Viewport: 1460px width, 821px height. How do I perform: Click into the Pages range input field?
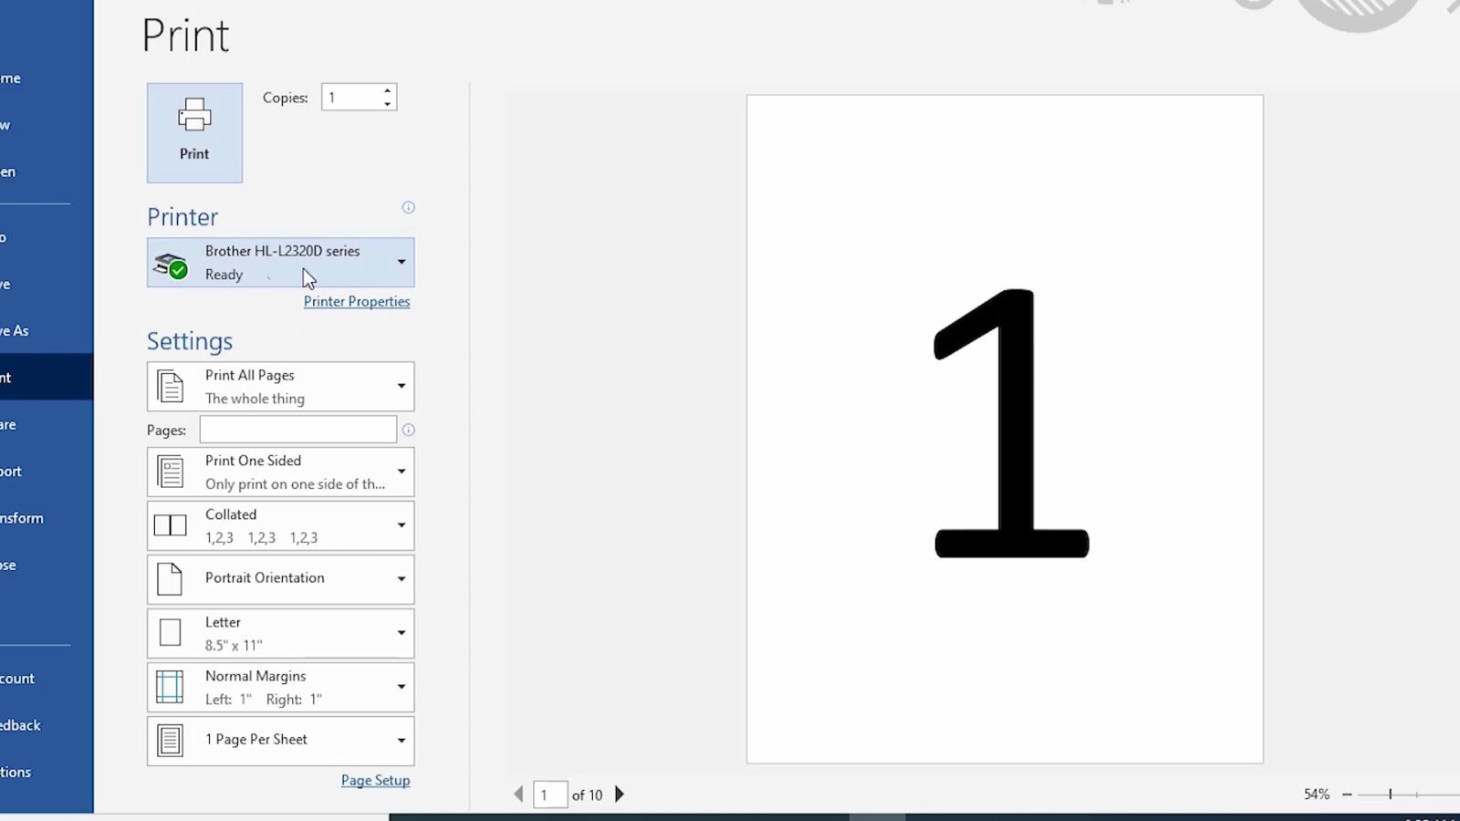click(297, 430)
